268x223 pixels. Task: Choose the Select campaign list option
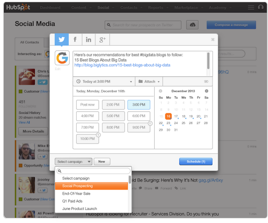pyautogui.click(x=91, y=178)
